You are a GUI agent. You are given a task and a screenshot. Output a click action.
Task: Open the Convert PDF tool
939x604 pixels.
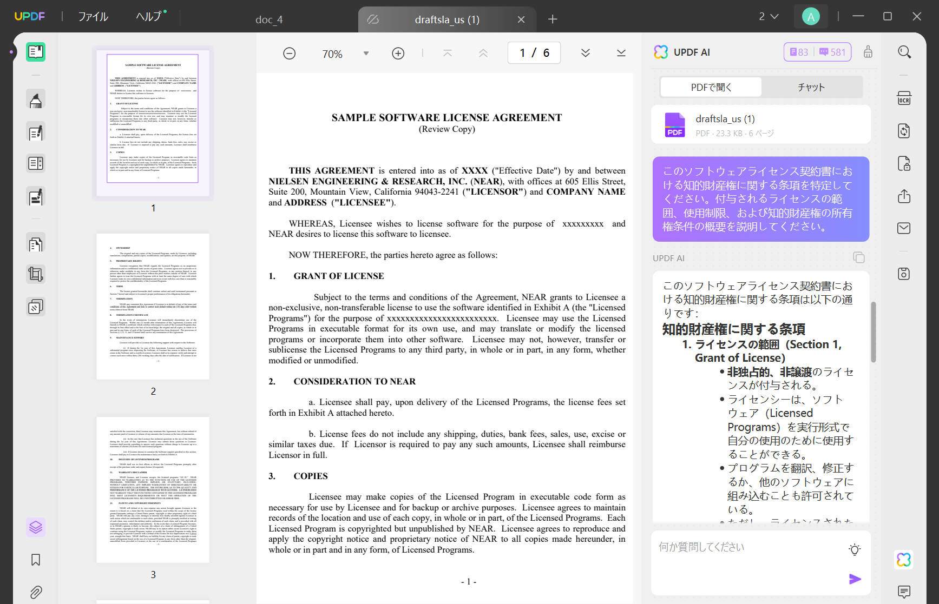point(904,131)
